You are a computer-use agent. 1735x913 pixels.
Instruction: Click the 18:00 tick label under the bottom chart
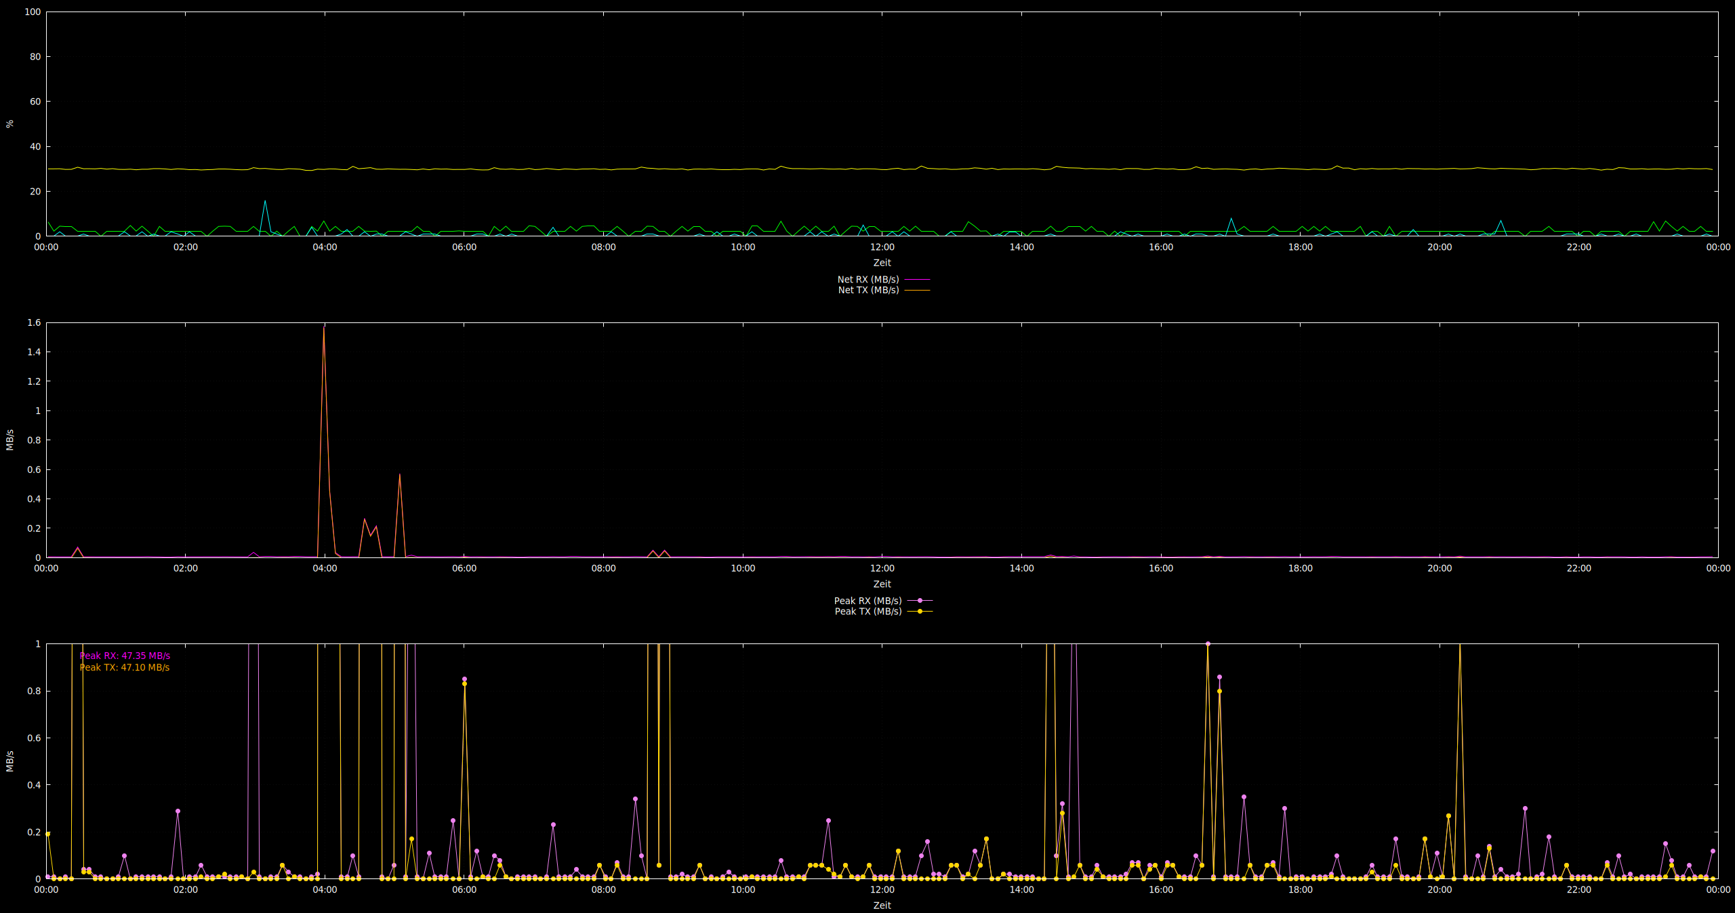pyautogui.click(x=1300, y=889)
